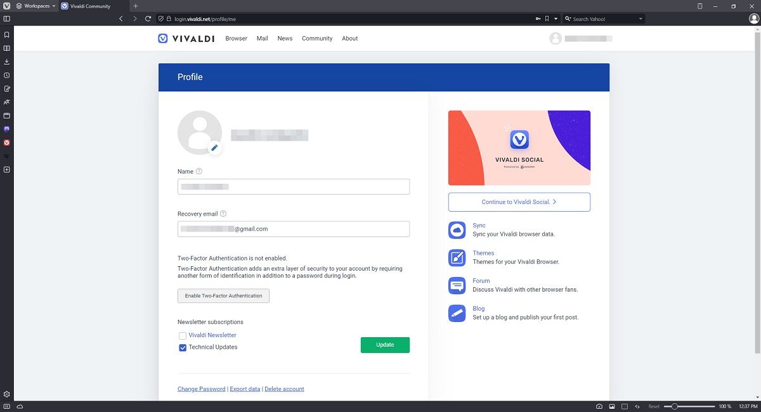Open the Vivaldi main menu icon
The height and width of the screenshot is (412, 761).
click(6, 6)
